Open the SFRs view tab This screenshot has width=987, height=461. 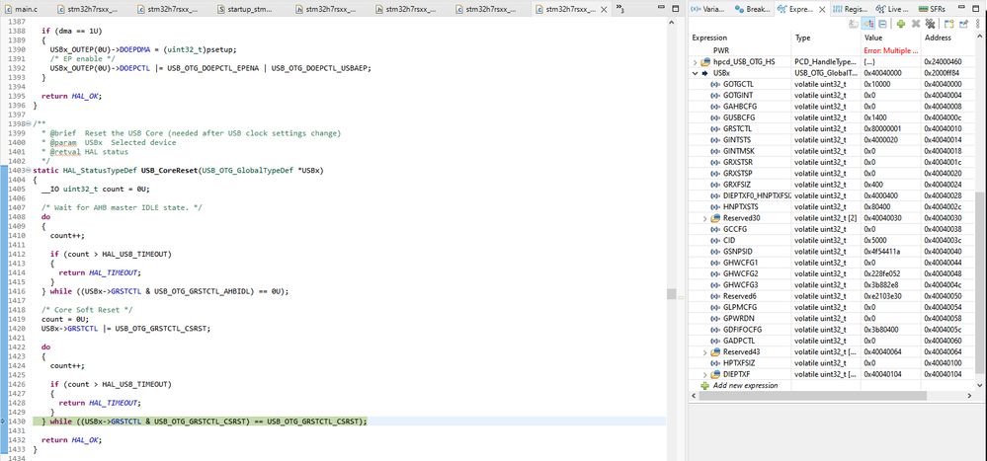coord(933,10)
